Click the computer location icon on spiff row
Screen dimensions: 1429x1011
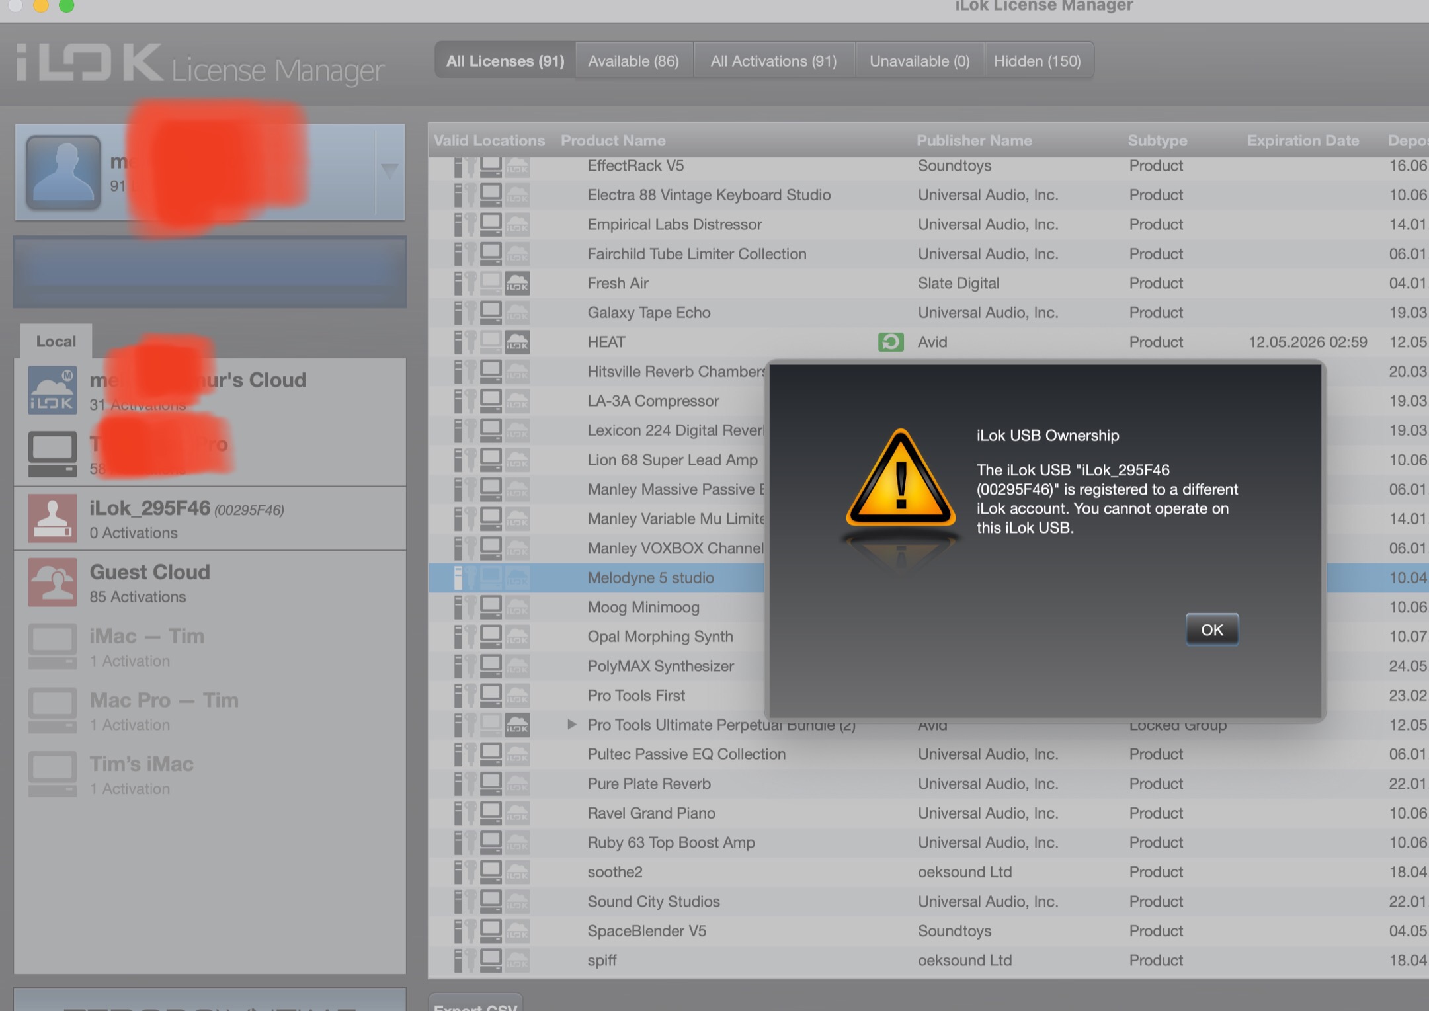491,960
